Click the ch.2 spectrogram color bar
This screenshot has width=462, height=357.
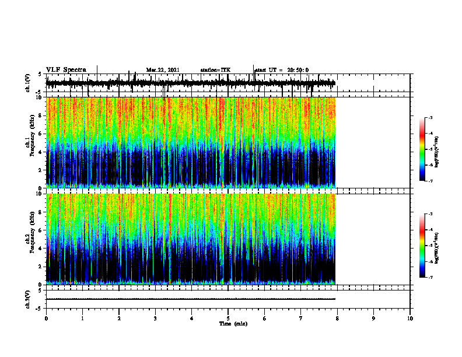pos(422,246)
